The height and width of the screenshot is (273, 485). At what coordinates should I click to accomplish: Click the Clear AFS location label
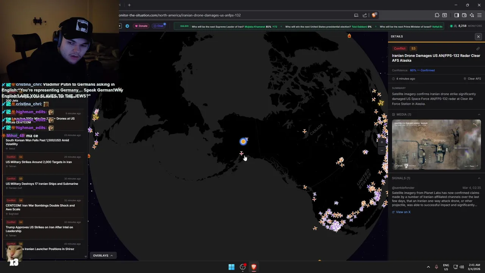(472, 79)
